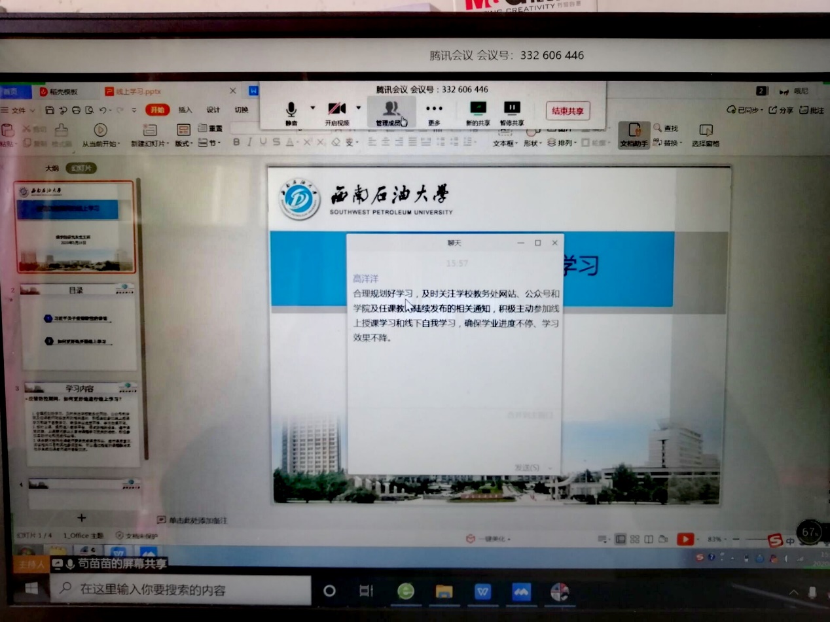
Task: Open the 文本框 text box dropdown
Action: (505, 143)
